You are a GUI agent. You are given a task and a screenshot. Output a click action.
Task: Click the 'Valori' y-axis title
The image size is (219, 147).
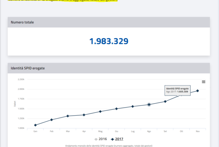pos(15,105)
